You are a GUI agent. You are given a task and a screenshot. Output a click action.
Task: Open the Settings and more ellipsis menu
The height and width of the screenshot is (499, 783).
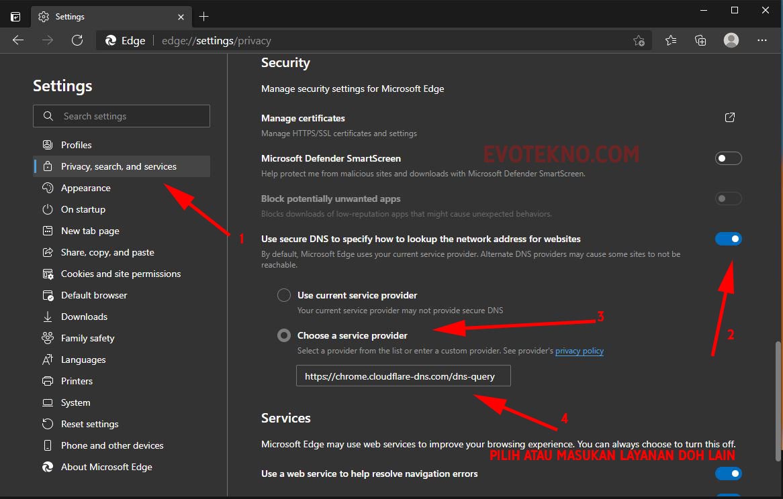tap(762, 40)
